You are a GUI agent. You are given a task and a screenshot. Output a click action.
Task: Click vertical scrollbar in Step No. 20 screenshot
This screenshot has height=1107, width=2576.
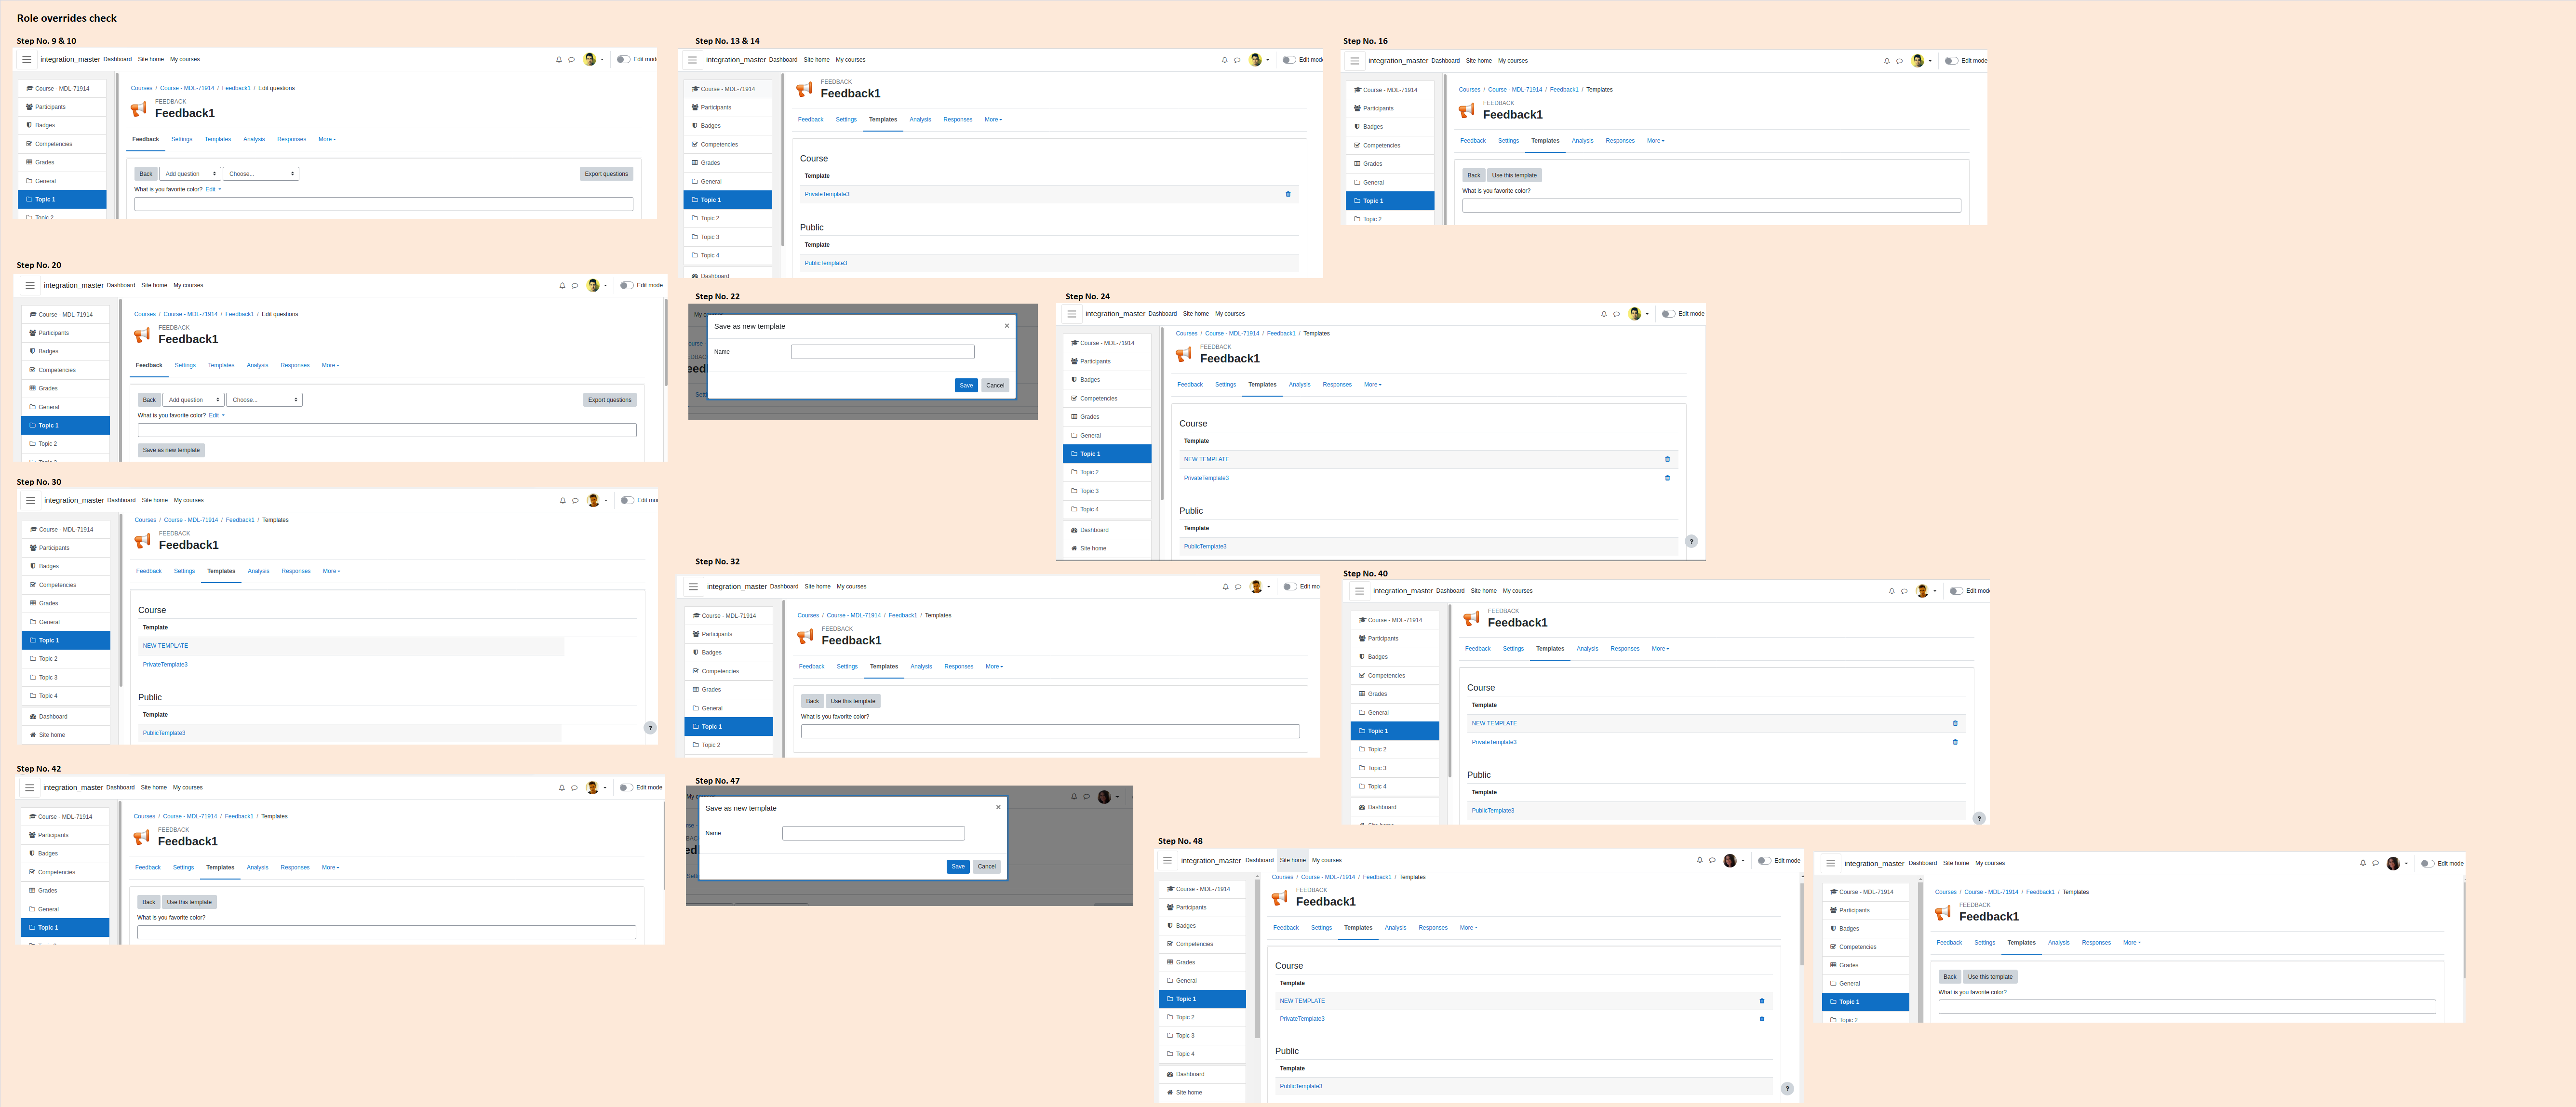coord(665,343)
